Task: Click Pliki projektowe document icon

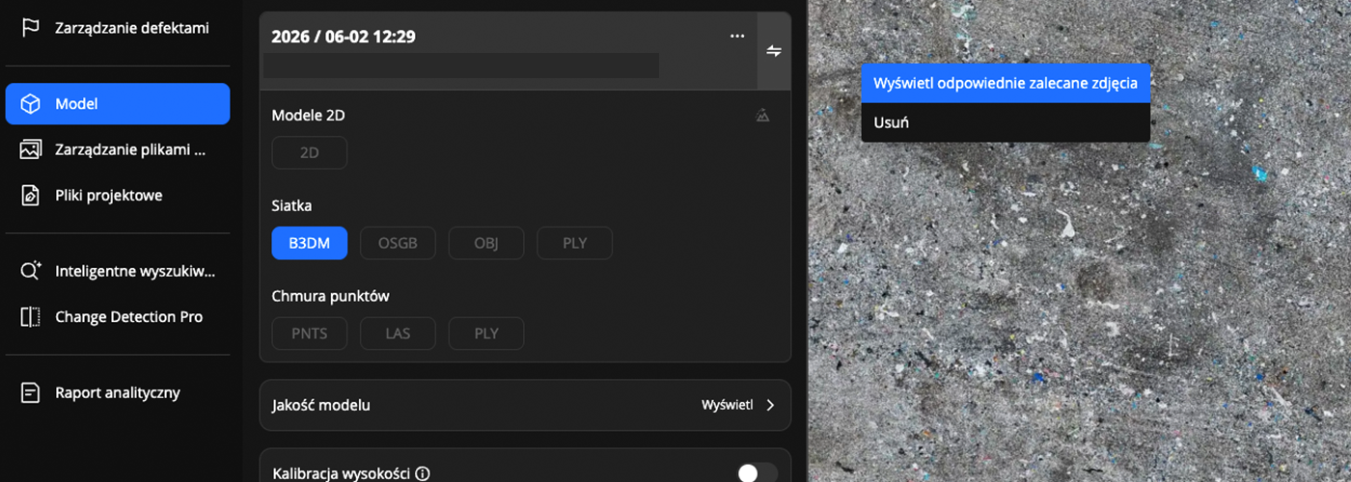Action: tap(30, 196)
